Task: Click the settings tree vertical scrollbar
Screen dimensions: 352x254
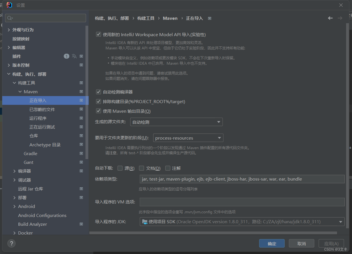Action: tap(87, 92)
